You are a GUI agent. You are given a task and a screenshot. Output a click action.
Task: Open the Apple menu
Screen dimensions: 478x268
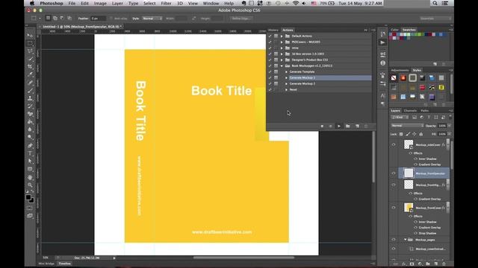tap(32, 3)
